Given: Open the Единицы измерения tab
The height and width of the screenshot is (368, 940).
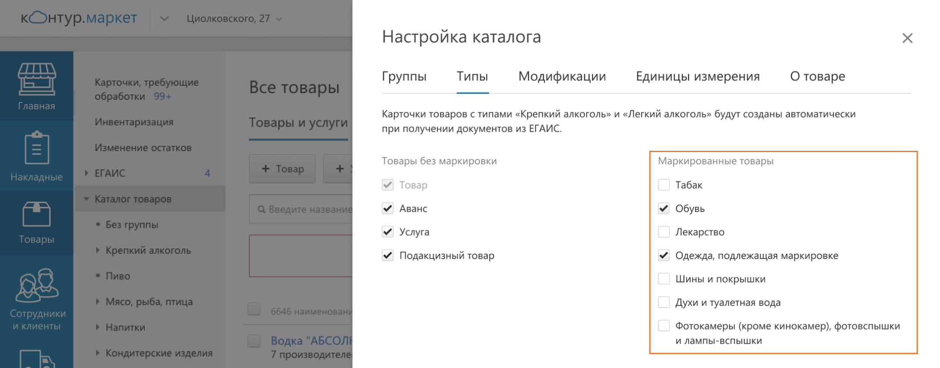Looking at the screenshot, I should pyautogui.click(x=698, y=76).
